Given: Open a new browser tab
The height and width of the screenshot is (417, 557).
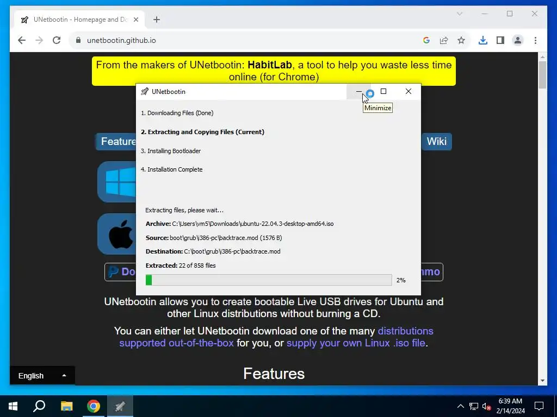Looking at the screenshot, I should (x=157, y=20).
